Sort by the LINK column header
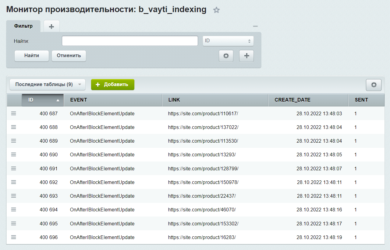Image resolution: width=390 pixels, height=250 pixels. click(x=215, y=100)
